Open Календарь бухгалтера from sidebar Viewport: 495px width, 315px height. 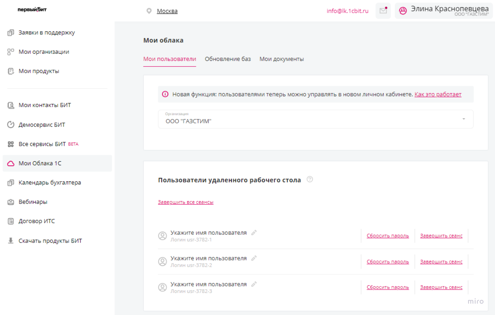(50, 183)
